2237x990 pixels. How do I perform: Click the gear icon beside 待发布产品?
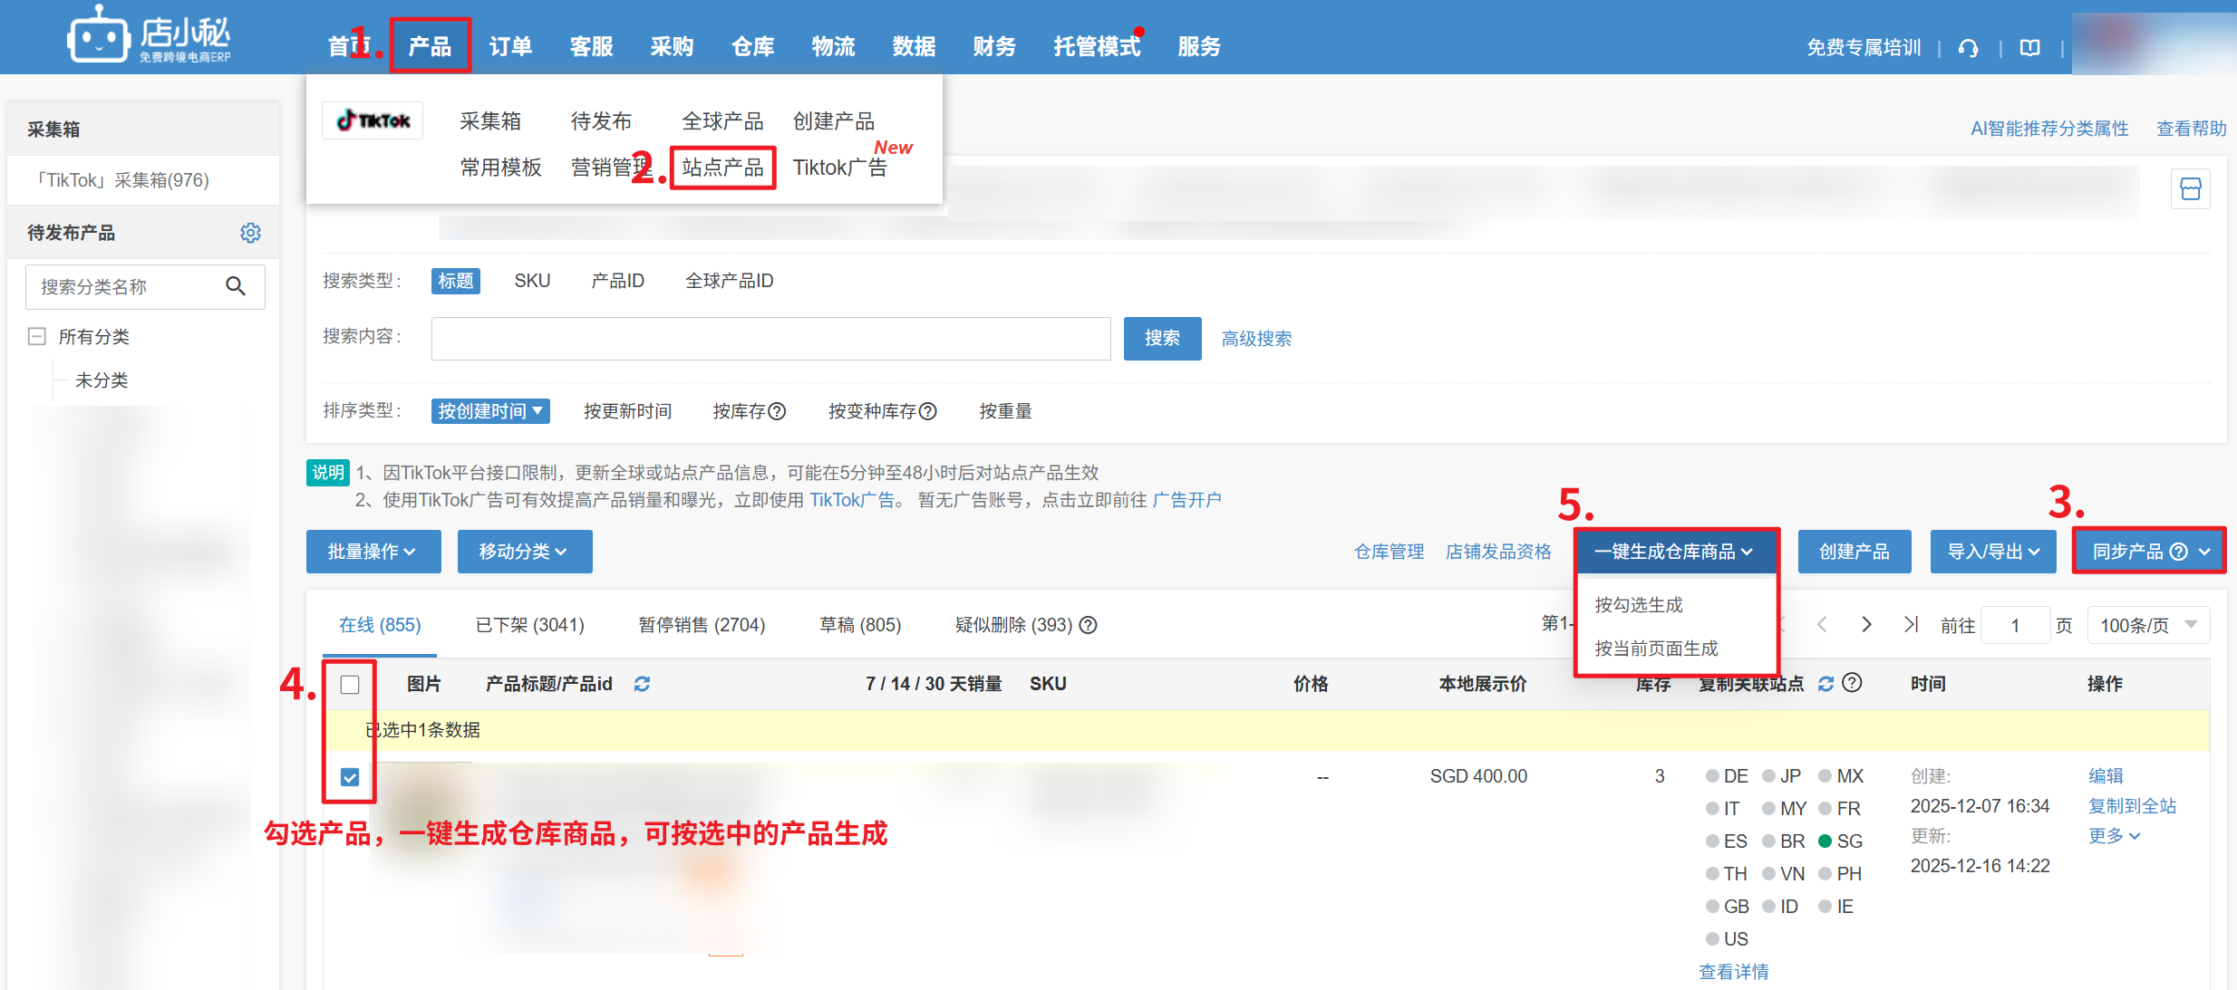point(250,233)
